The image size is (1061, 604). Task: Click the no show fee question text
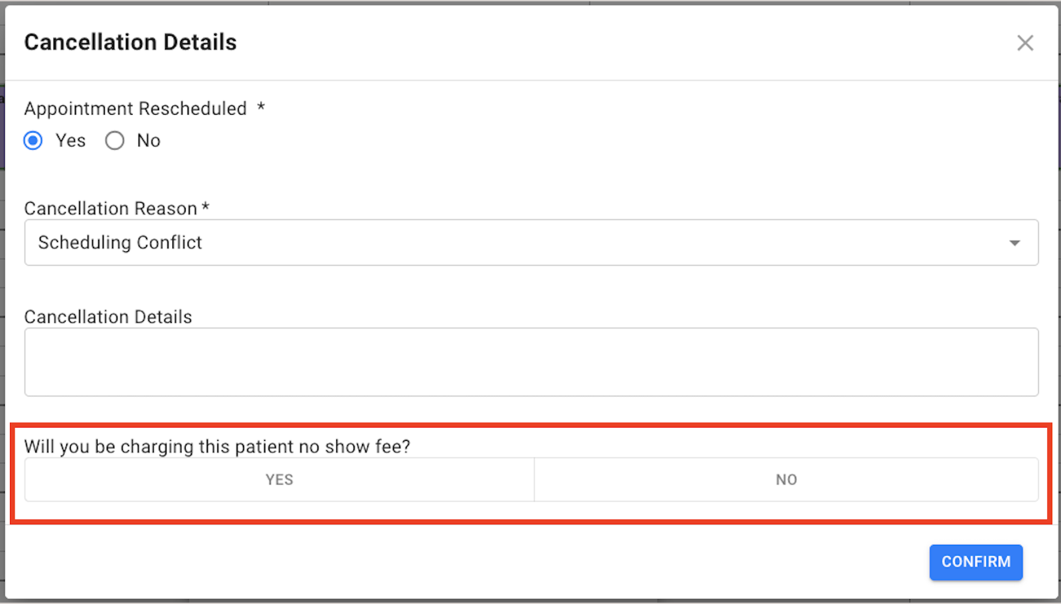pyautogui.click(x=217, y=447)
